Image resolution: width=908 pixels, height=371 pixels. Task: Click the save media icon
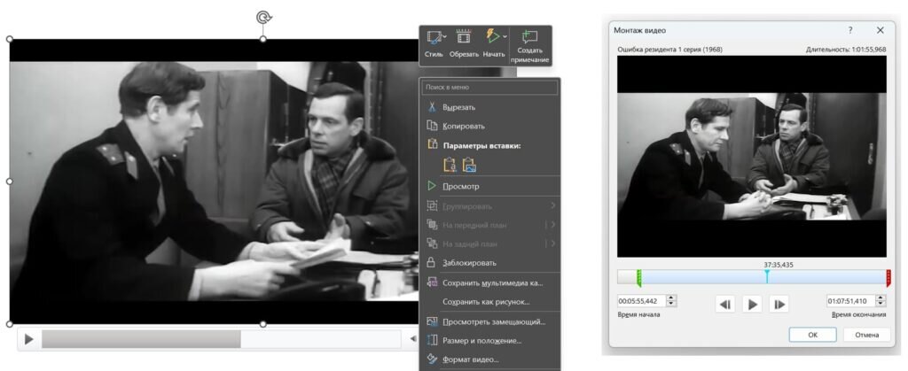(x=432, y=282)
